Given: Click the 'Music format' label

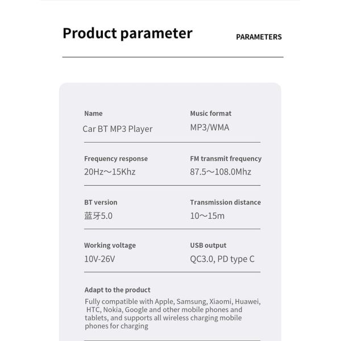Looking at the screenshot, I should 211,113.
